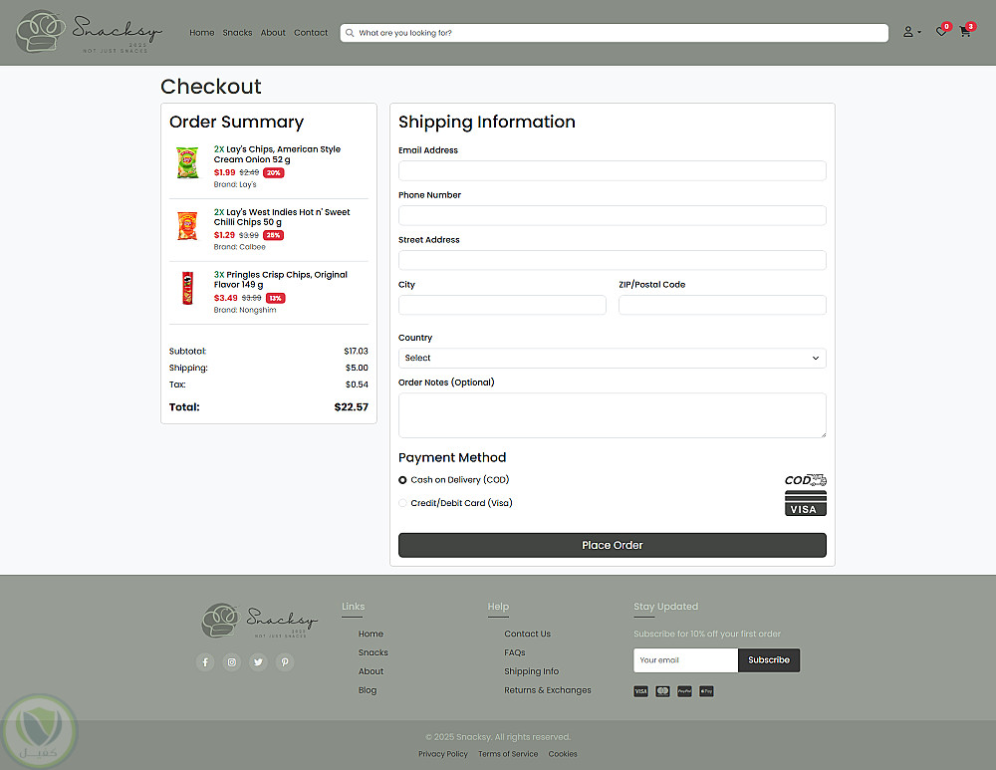Open the Pinterest social icon
The width and height of the screenshot is (996, 770).
(285, 662)
